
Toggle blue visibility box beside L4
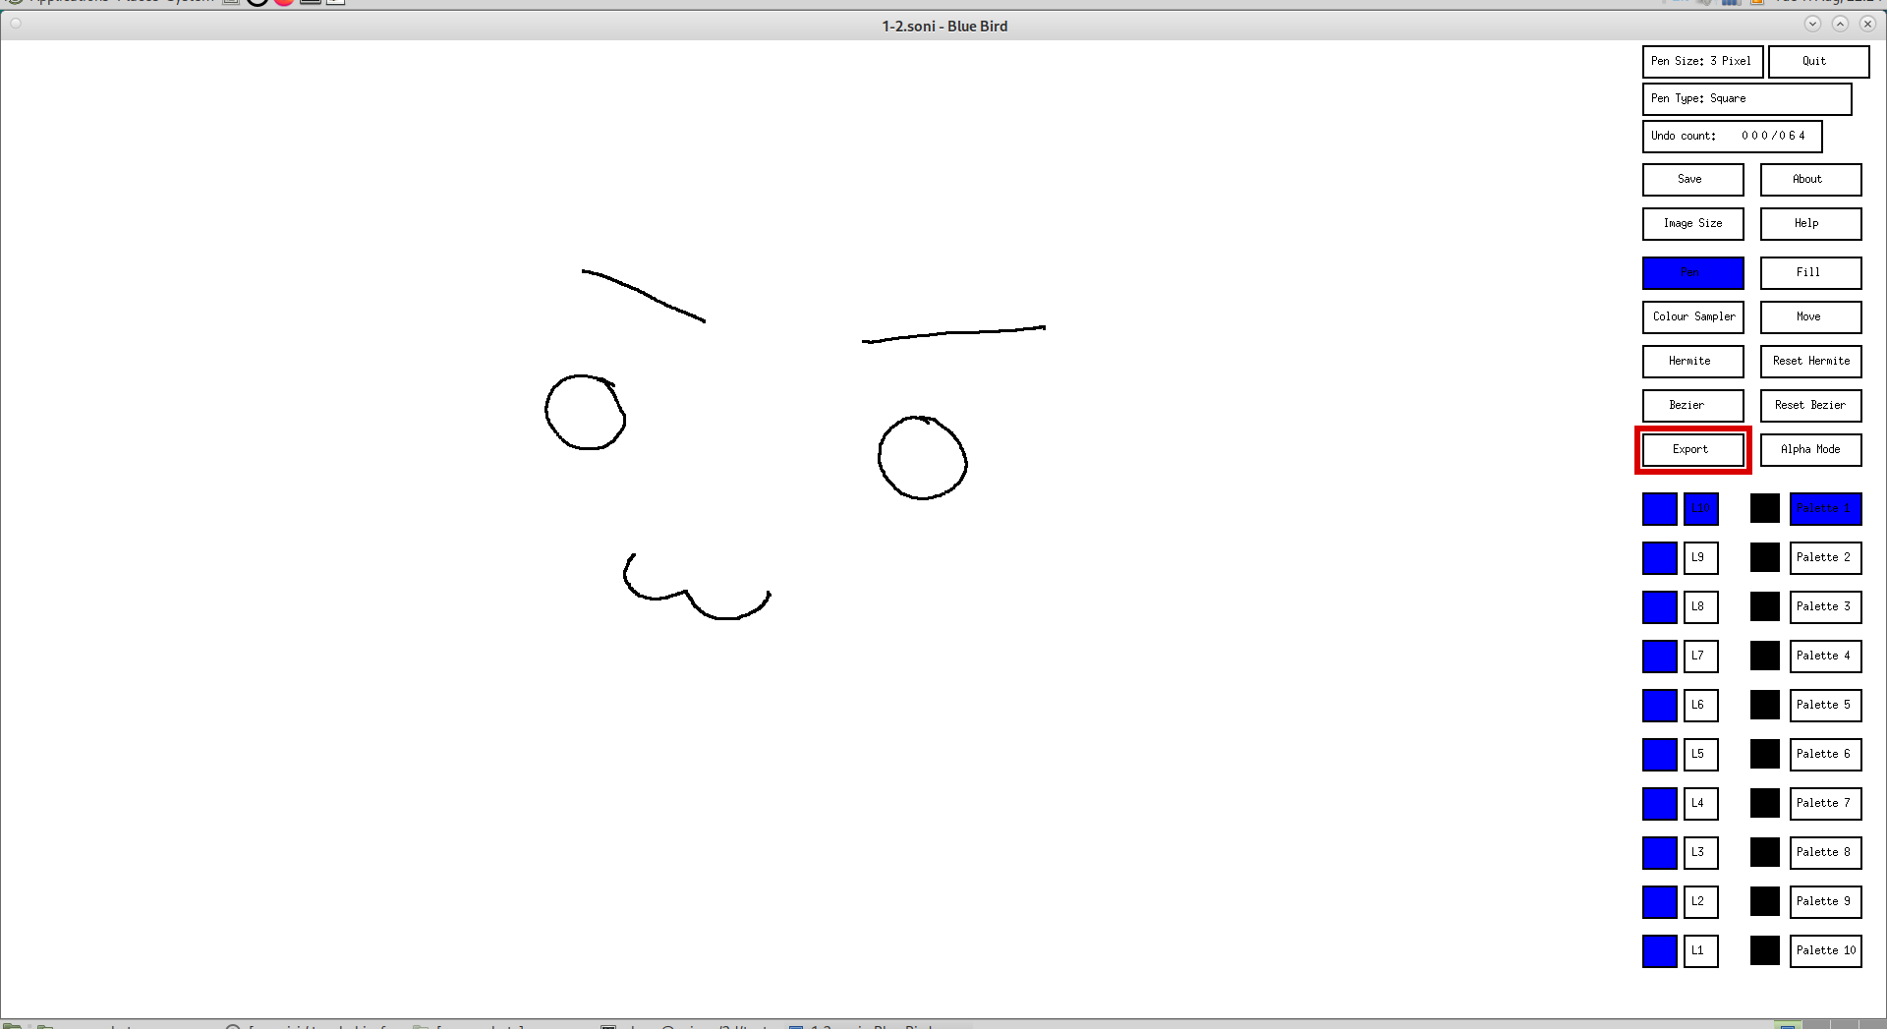click(x=1659, y=803)
